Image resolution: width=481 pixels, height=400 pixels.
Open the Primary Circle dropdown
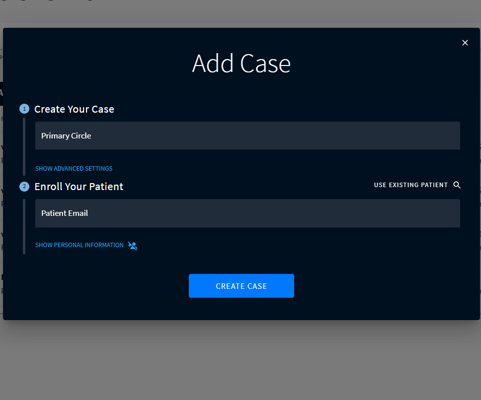coord(247,135)
